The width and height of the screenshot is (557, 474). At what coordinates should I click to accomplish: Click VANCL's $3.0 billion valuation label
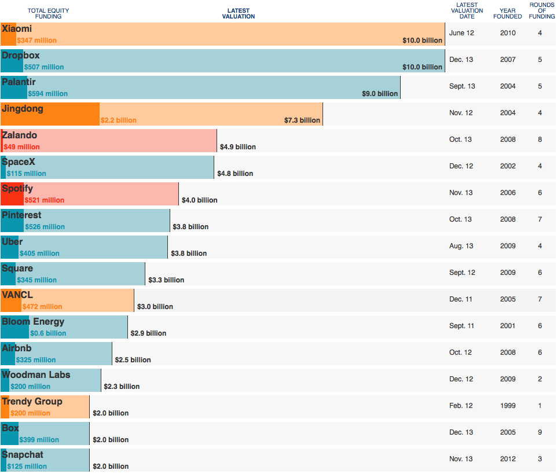155,307
